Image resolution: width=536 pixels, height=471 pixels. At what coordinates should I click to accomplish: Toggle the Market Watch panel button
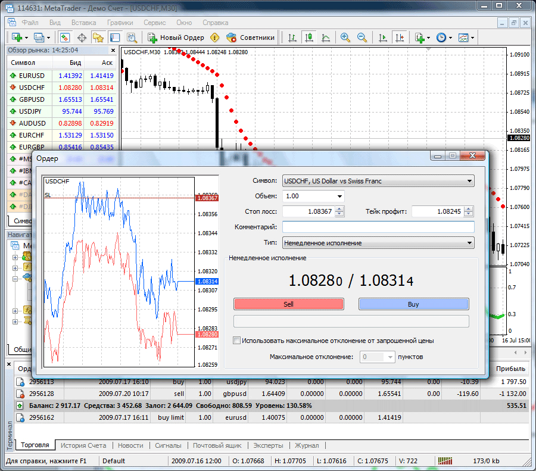coord(65,38)
